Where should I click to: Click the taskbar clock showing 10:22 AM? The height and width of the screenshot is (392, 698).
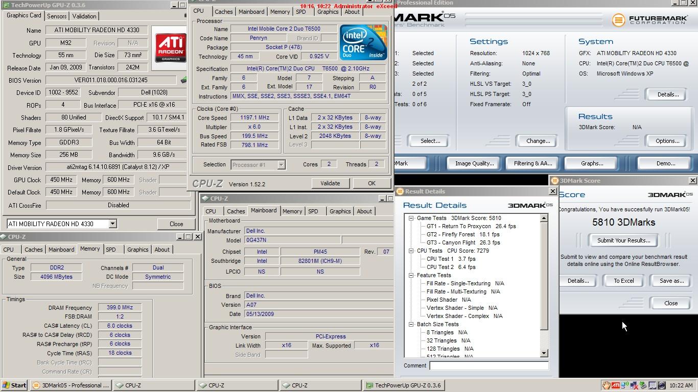[681, 385]
